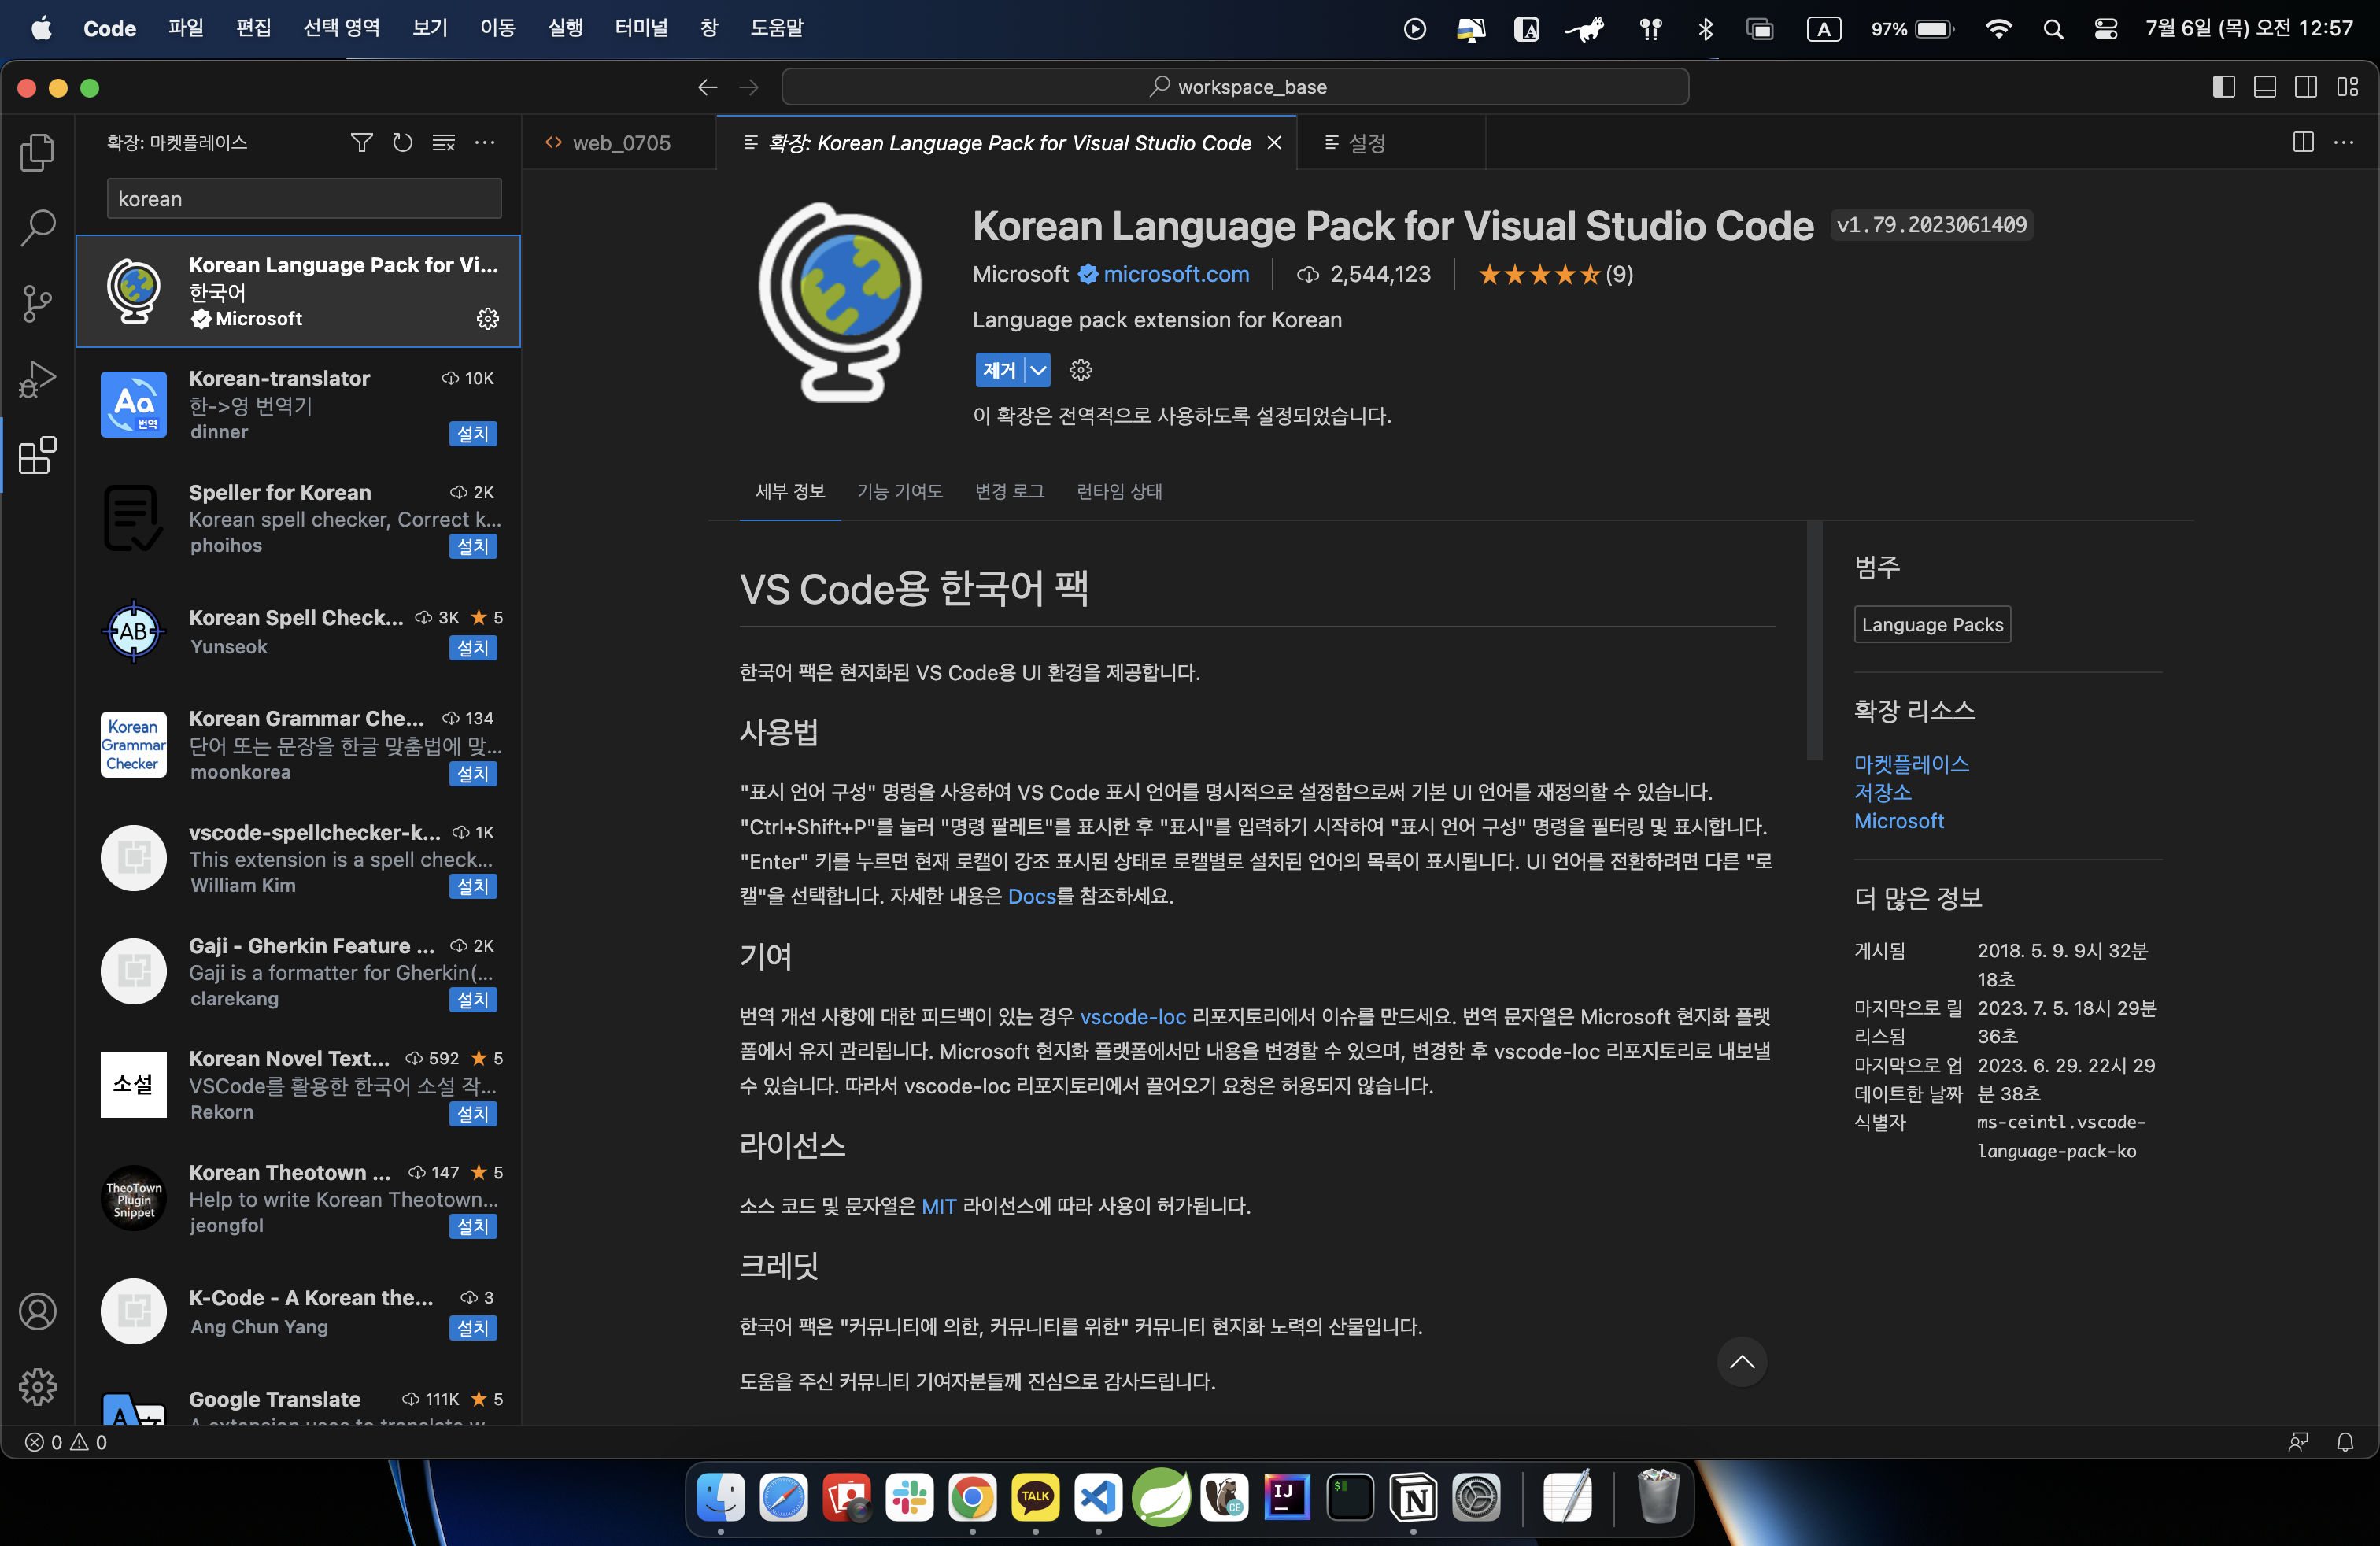Viewport: 2380px width, 1546px height.
Task: Toggle bottom panel visibility in title bar
Action: (2264, 87)
